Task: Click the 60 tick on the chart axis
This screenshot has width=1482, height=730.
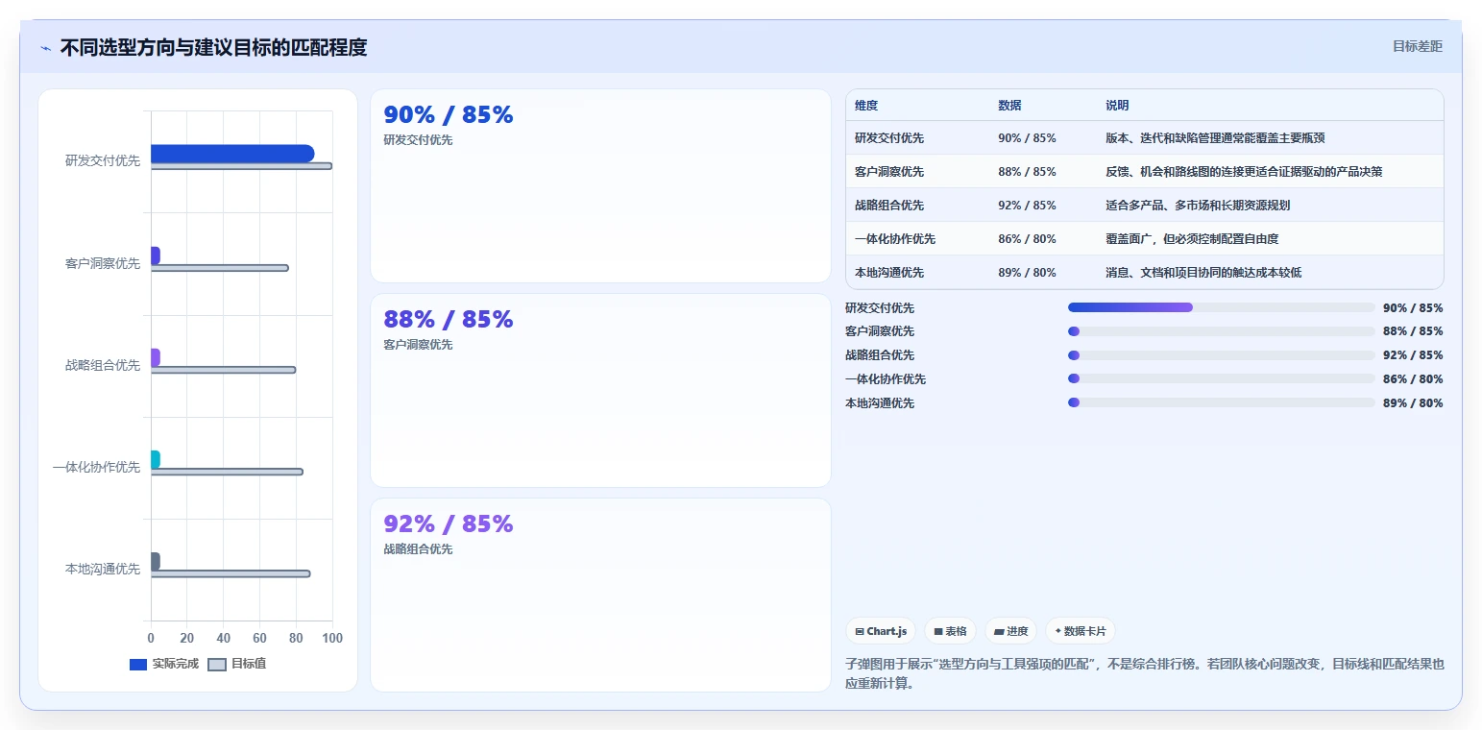Action: (259, 638)
